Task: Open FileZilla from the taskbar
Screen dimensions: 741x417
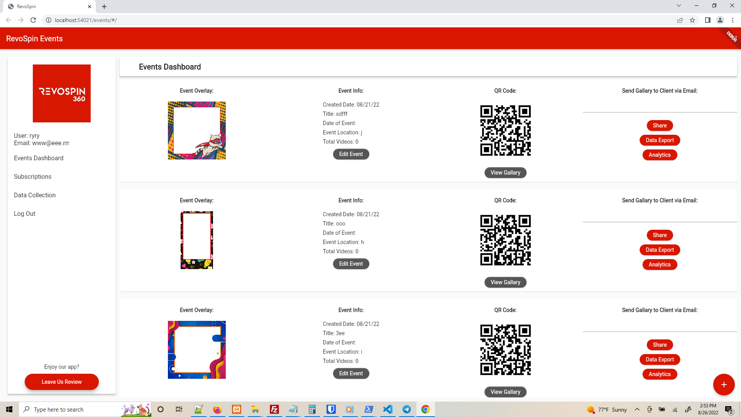Action: pyautogui.click(x=274, y=409)
